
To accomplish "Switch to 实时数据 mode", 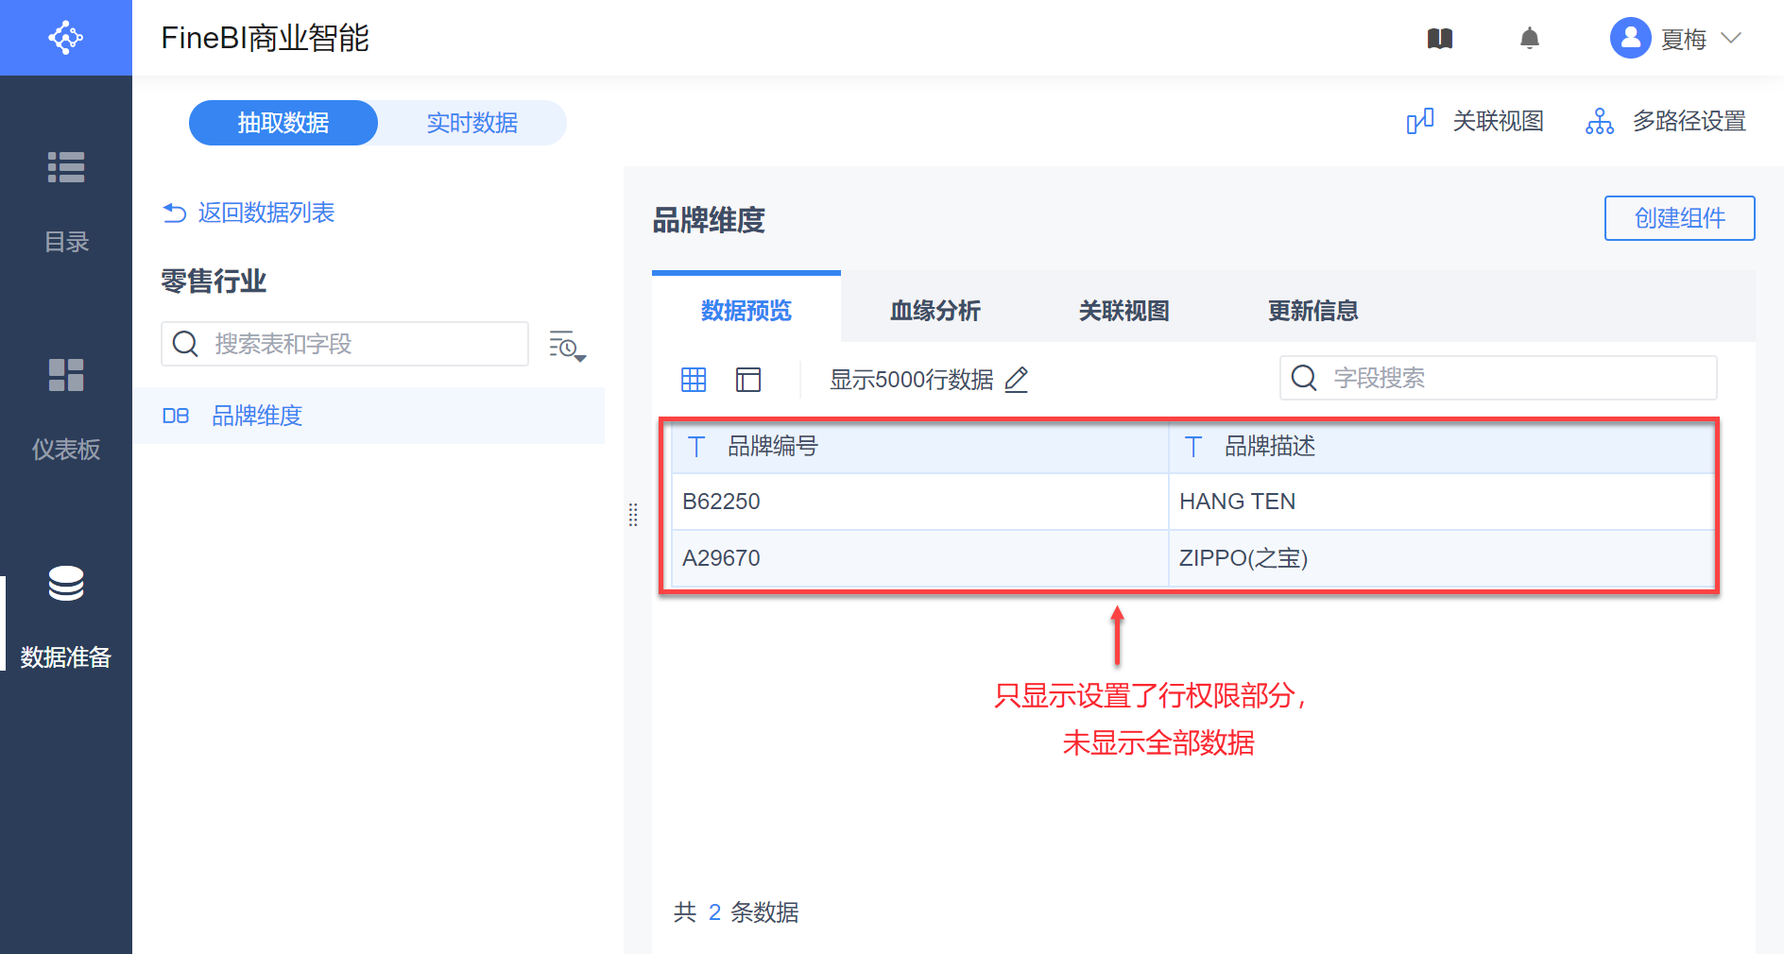I will 472,123.
